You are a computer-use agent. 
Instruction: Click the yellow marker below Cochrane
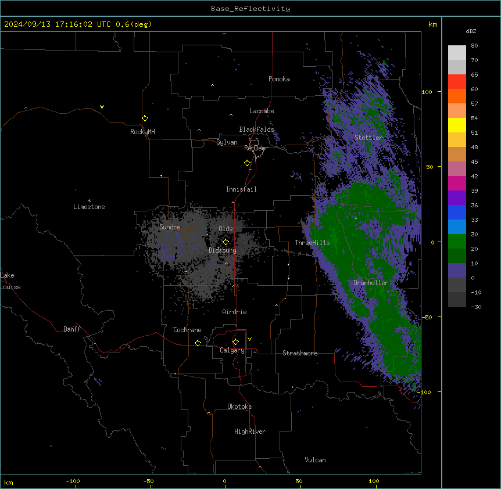[198, 343]
